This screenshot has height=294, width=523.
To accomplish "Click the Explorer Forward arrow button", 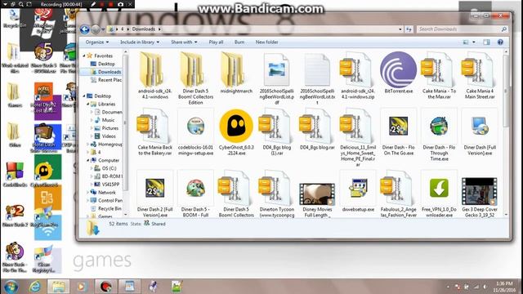I will 96,29.
